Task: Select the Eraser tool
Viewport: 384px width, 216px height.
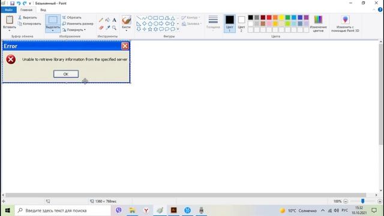Action: pyautogui.click(x=101, y=28)
